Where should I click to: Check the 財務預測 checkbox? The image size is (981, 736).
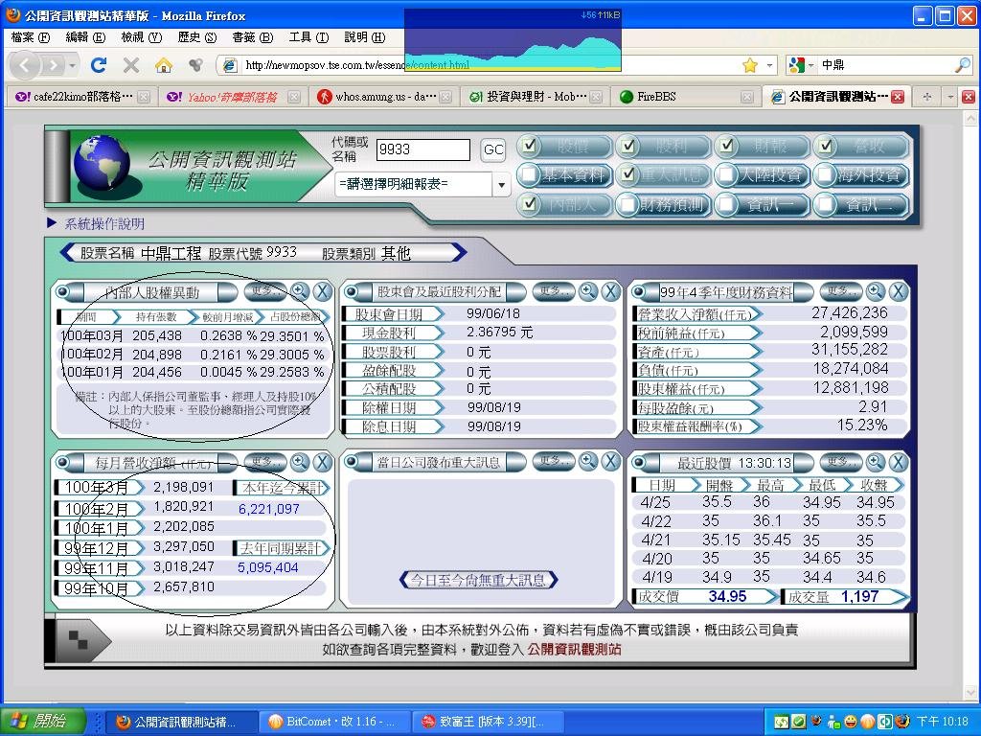pos(628,204)
